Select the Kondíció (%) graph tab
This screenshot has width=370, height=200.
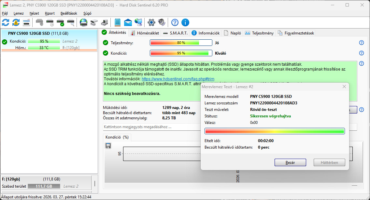click(117, 137)
